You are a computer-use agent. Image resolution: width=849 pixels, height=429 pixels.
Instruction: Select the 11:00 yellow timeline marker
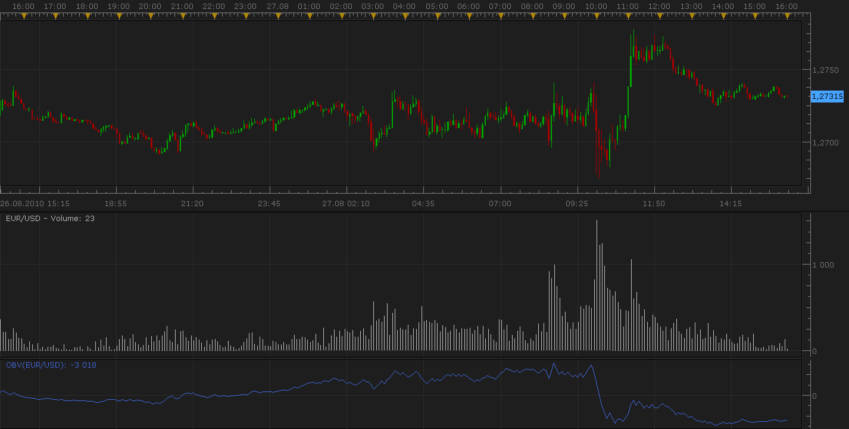627,16
